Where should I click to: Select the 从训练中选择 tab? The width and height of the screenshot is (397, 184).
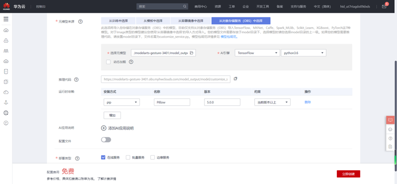coord(118,21)
